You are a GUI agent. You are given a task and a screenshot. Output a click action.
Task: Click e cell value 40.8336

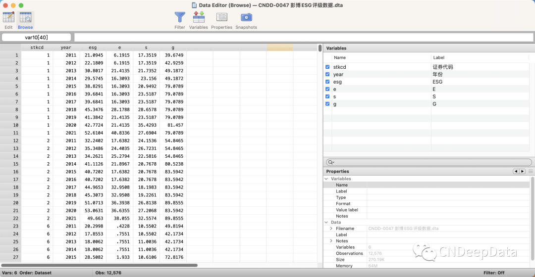[x=120, y=133]
